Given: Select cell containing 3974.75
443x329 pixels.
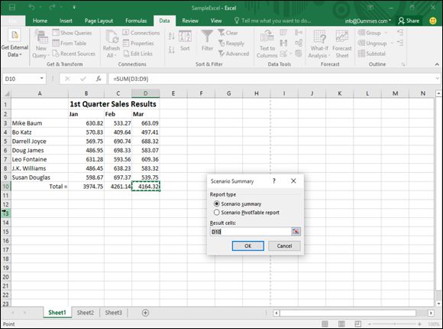Looking at the screenshot, I should [86, 186].
